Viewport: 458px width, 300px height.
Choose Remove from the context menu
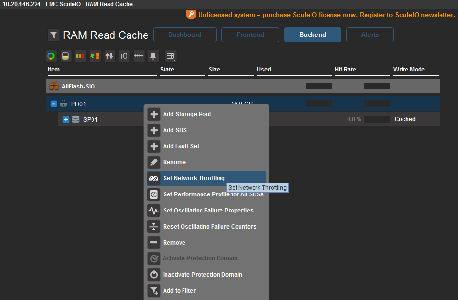point(206,243)
